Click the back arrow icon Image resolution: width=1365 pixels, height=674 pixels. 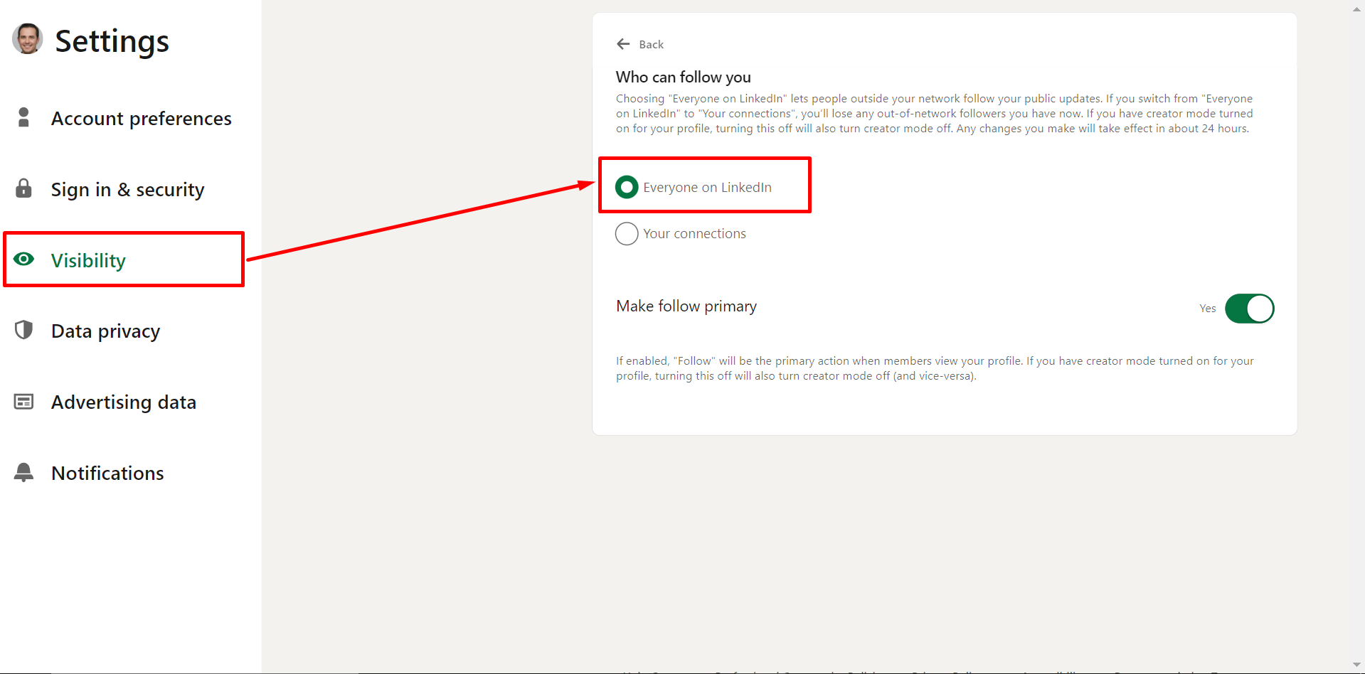pyautogui.click(x=623, y=44)
